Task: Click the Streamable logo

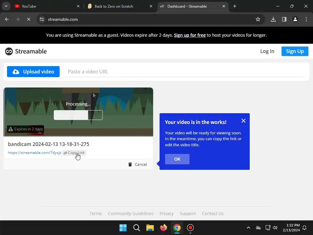Action: coord(26,51)
